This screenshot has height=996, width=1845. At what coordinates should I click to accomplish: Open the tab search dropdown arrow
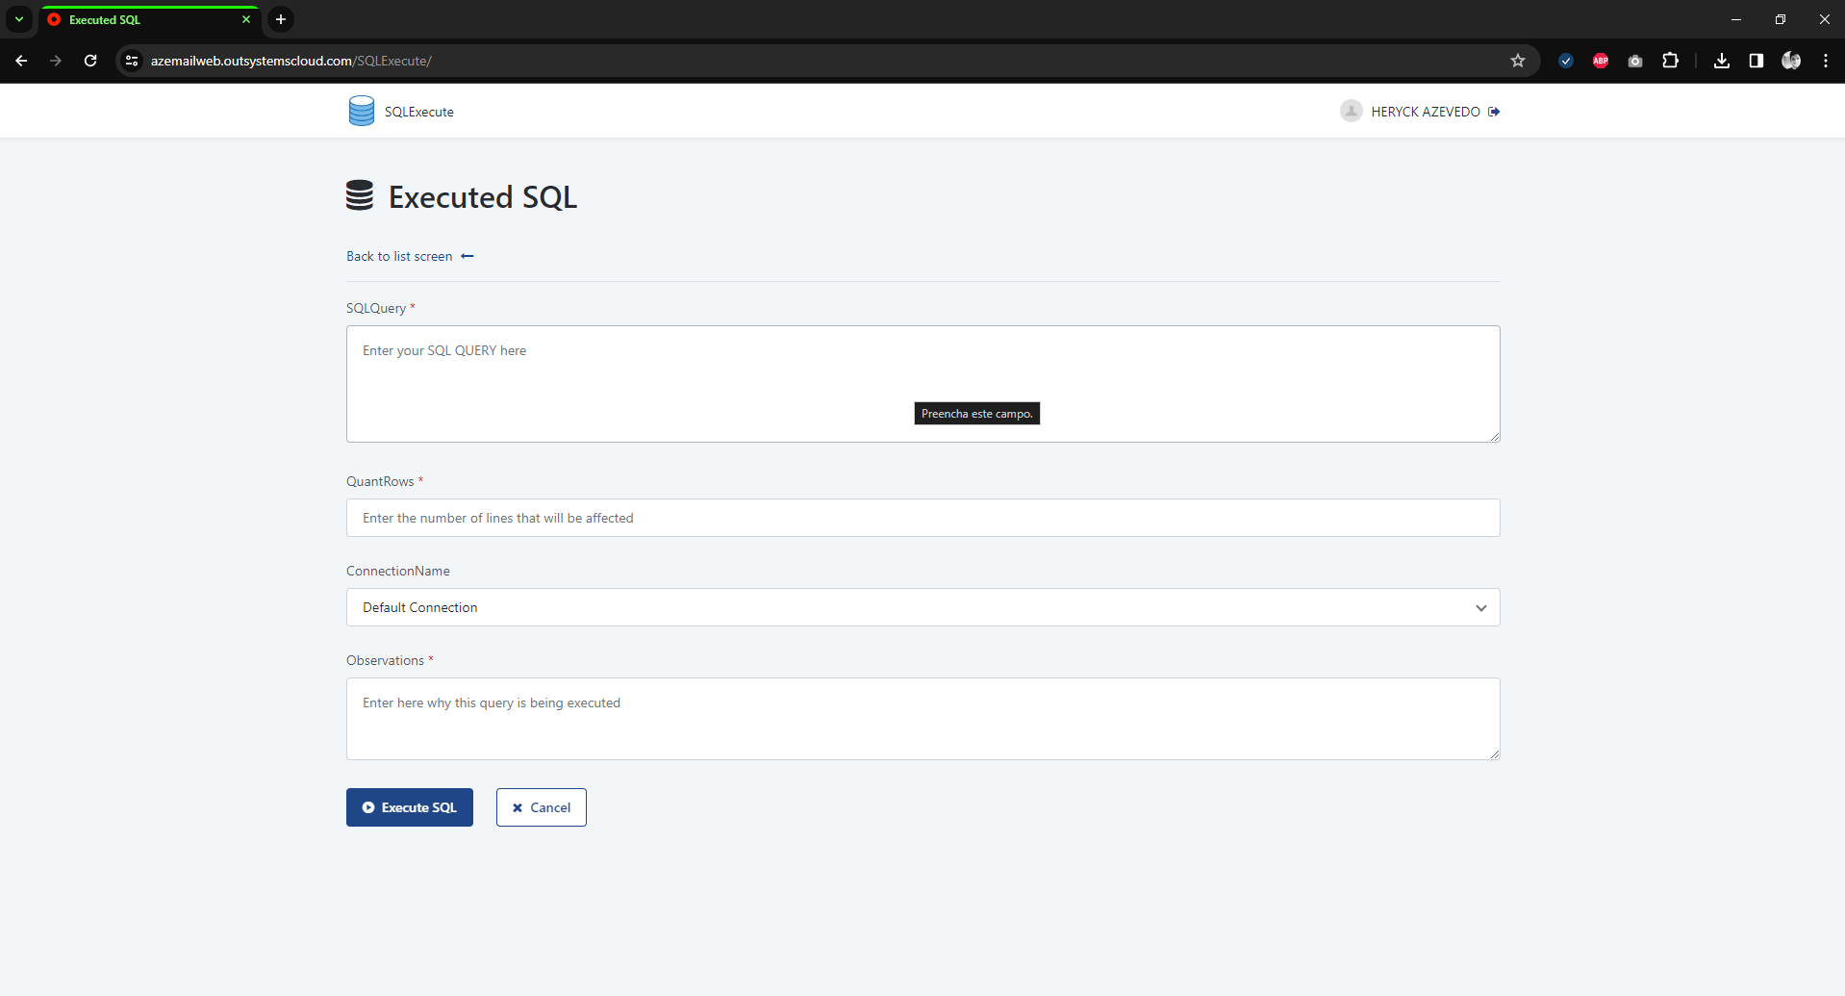[x=19, y=19]
